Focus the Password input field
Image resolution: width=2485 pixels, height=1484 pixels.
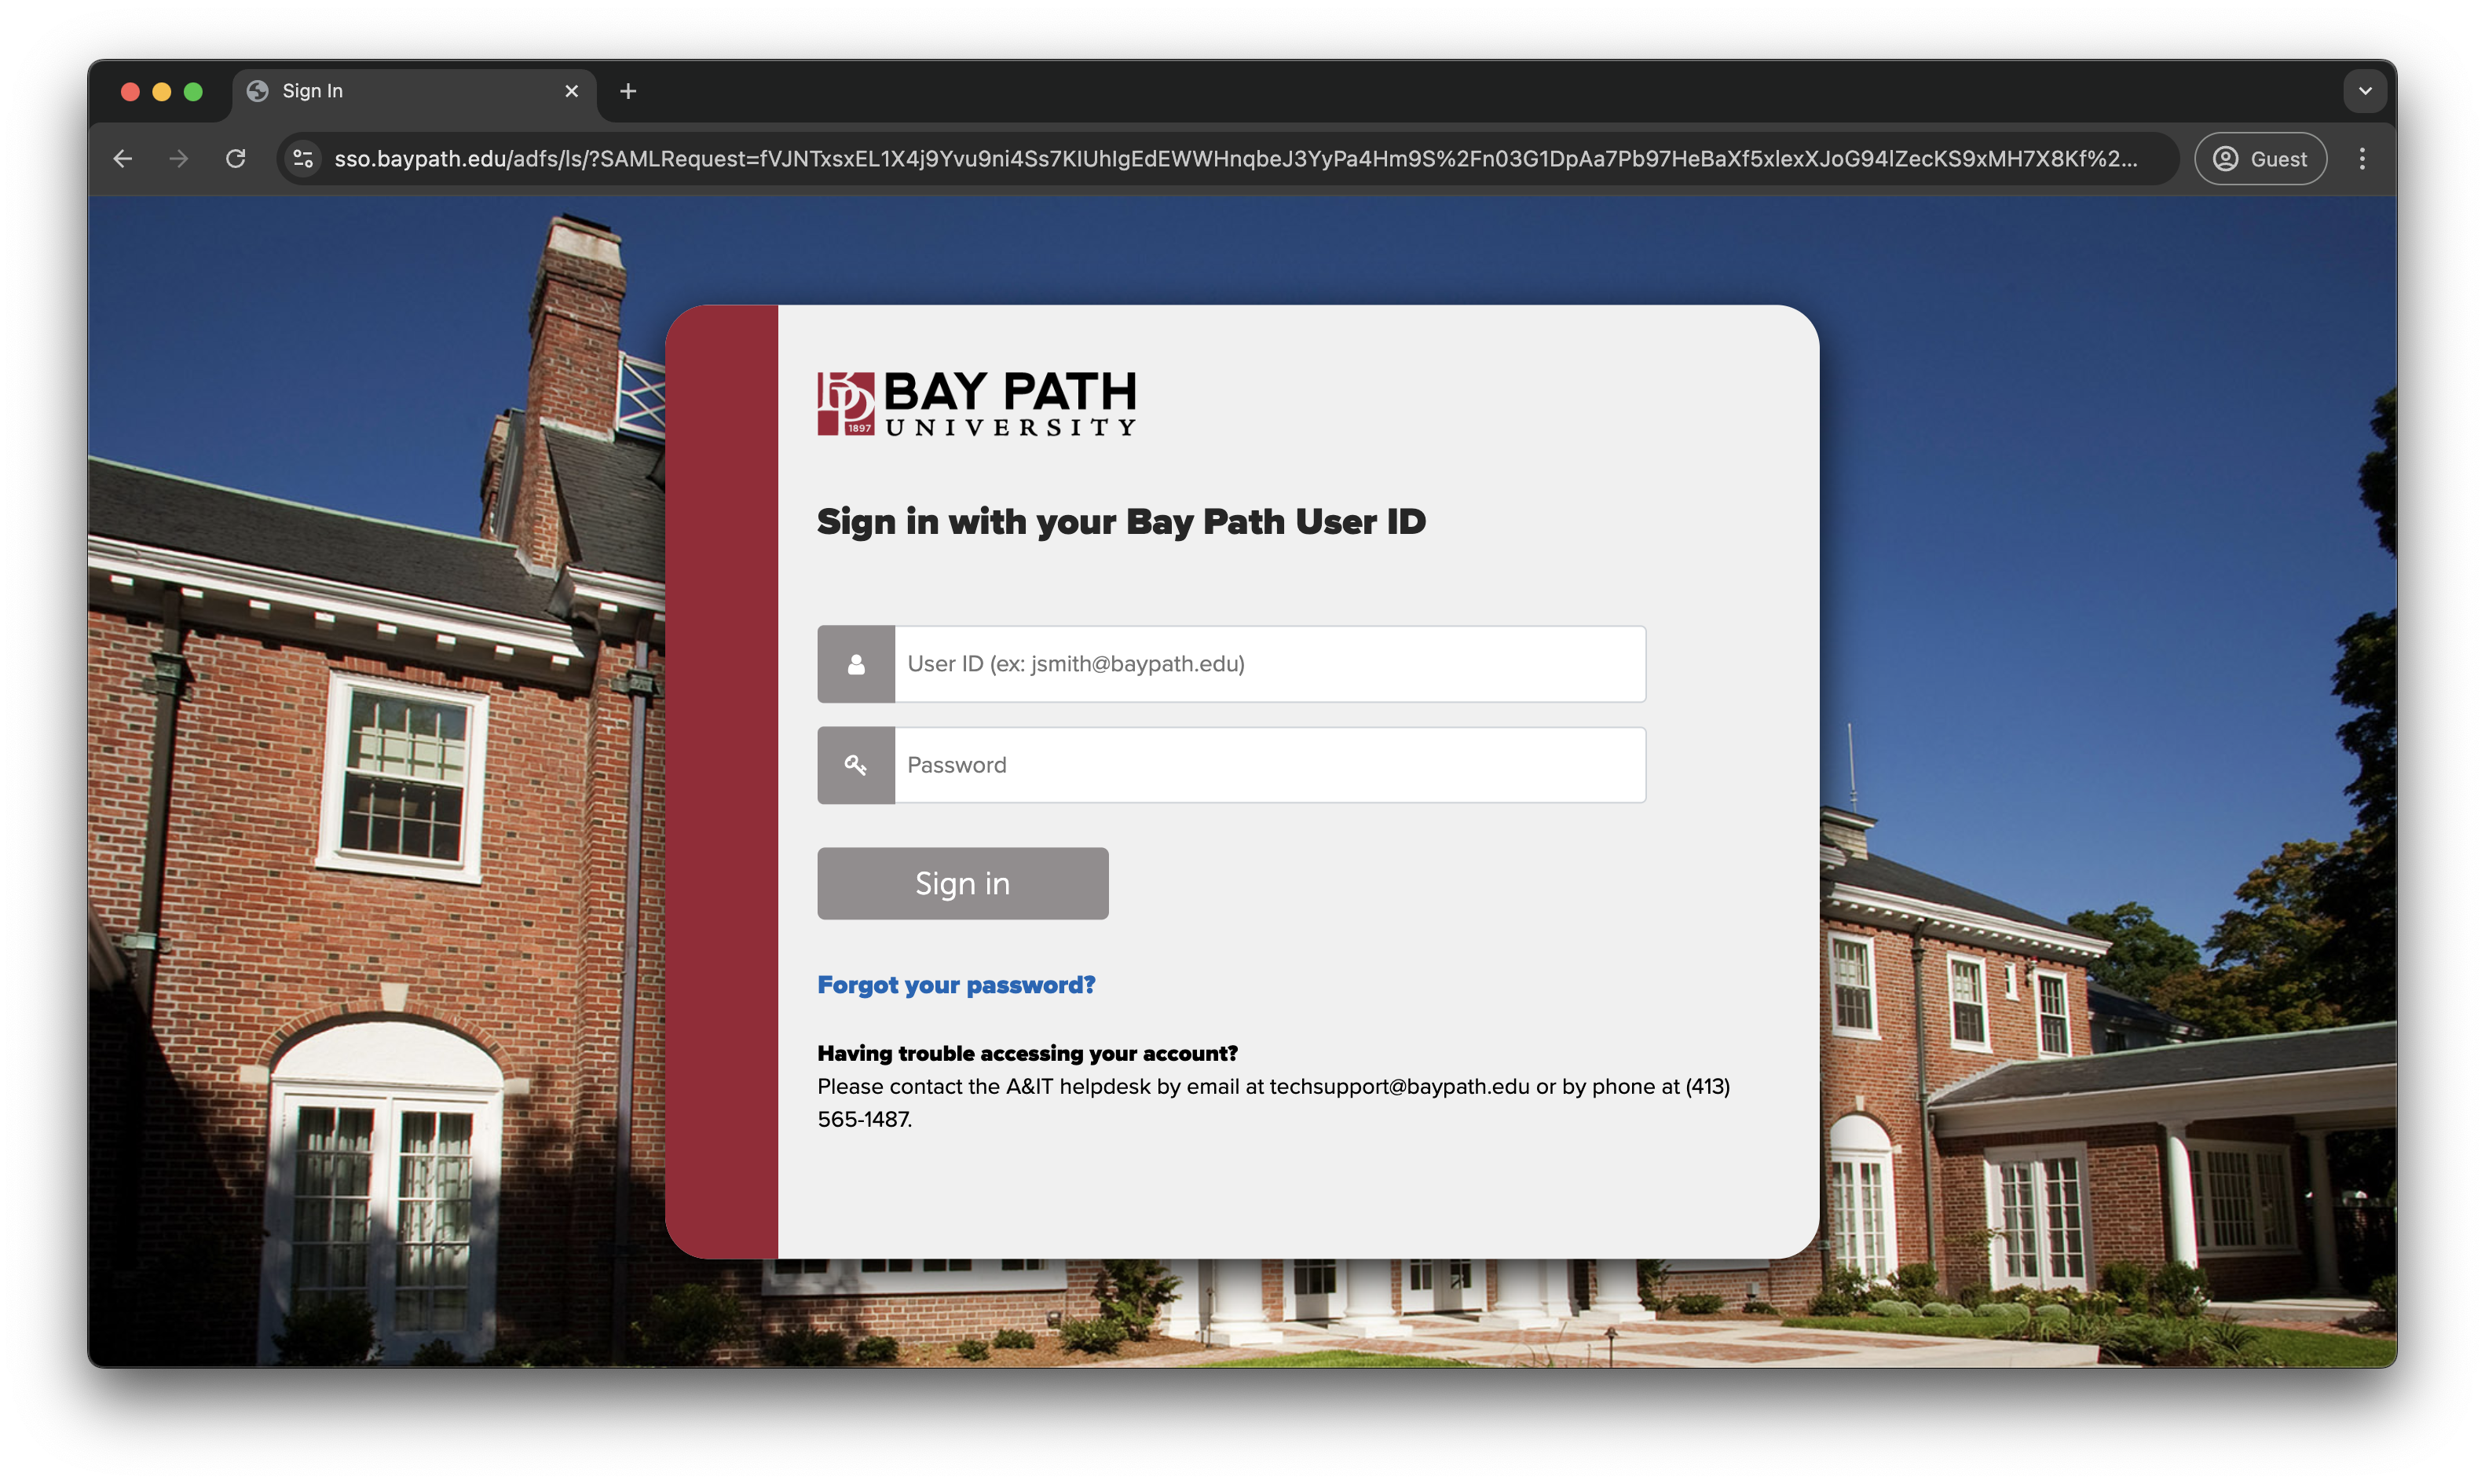point(1268,765)
